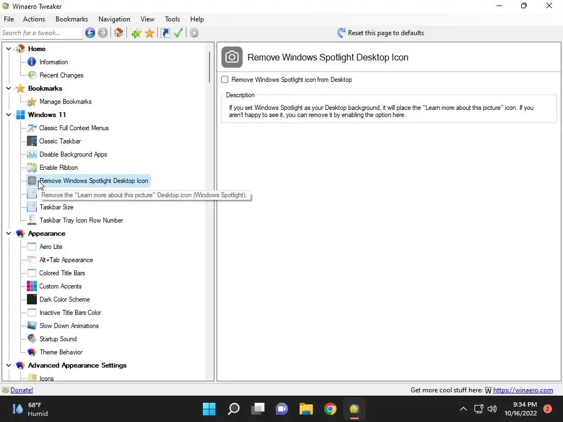
Task: Show hidden tray icons chevron
Action: [463, 409]
